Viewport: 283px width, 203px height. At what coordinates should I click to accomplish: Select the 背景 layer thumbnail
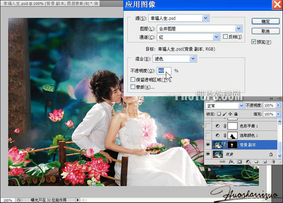[218, 154]
